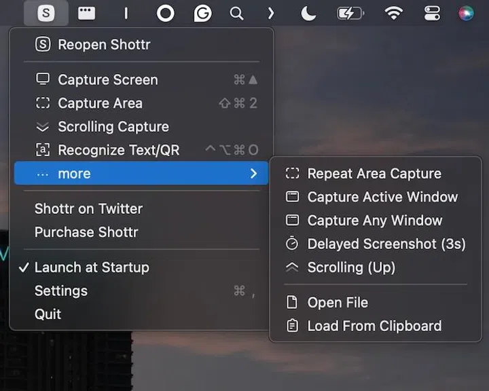Open Control Center toggles icon
The image size is (489, 391).
[x=432, y=14]
